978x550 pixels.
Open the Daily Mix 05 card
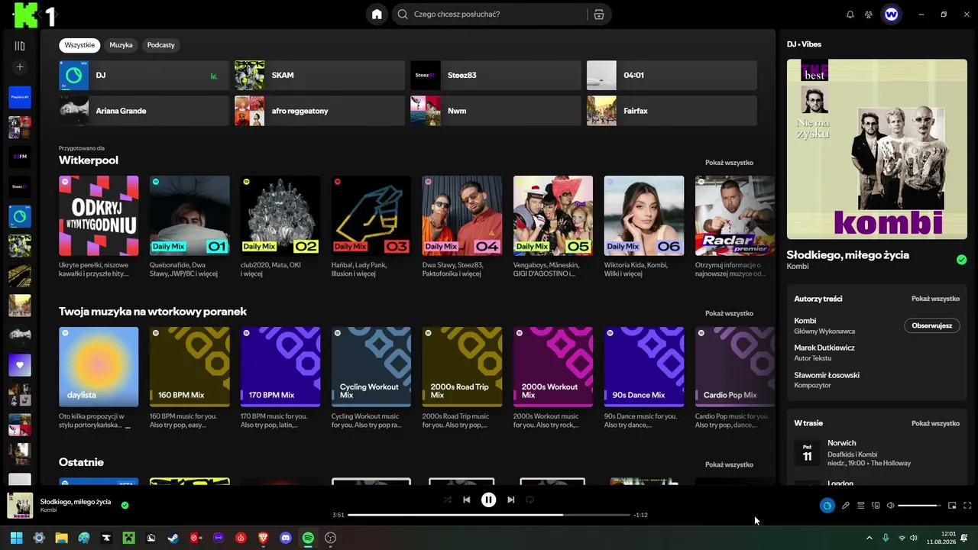coord(553,227)
